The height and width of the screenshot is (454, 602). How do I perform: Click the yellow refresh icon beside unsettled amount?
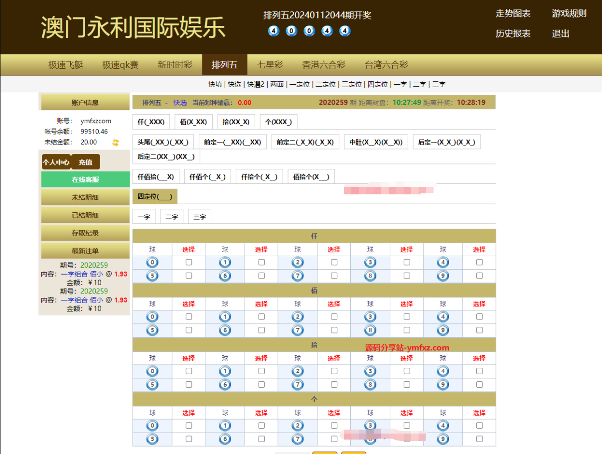click(x=116, y=142)
